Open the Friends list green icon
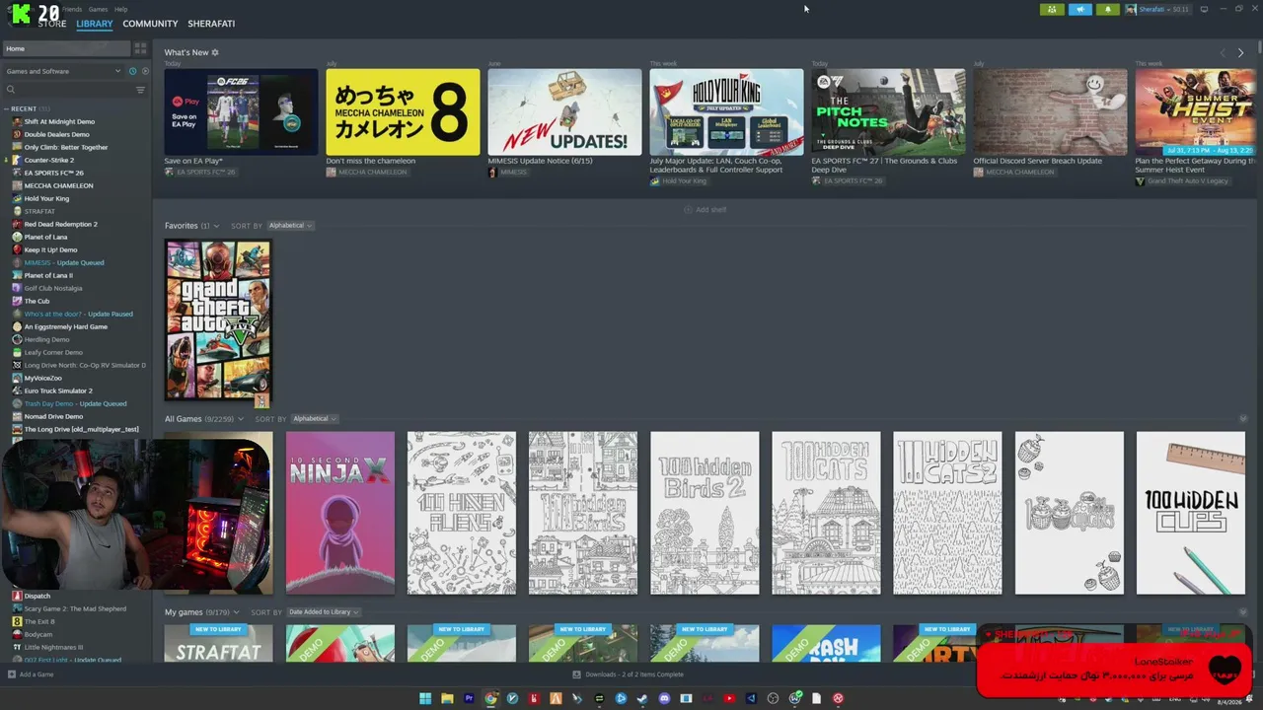This screenshot has width=1263, height=710. (1052, 10)
